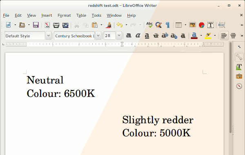Toggle Bold formatting

click(129, 36)
